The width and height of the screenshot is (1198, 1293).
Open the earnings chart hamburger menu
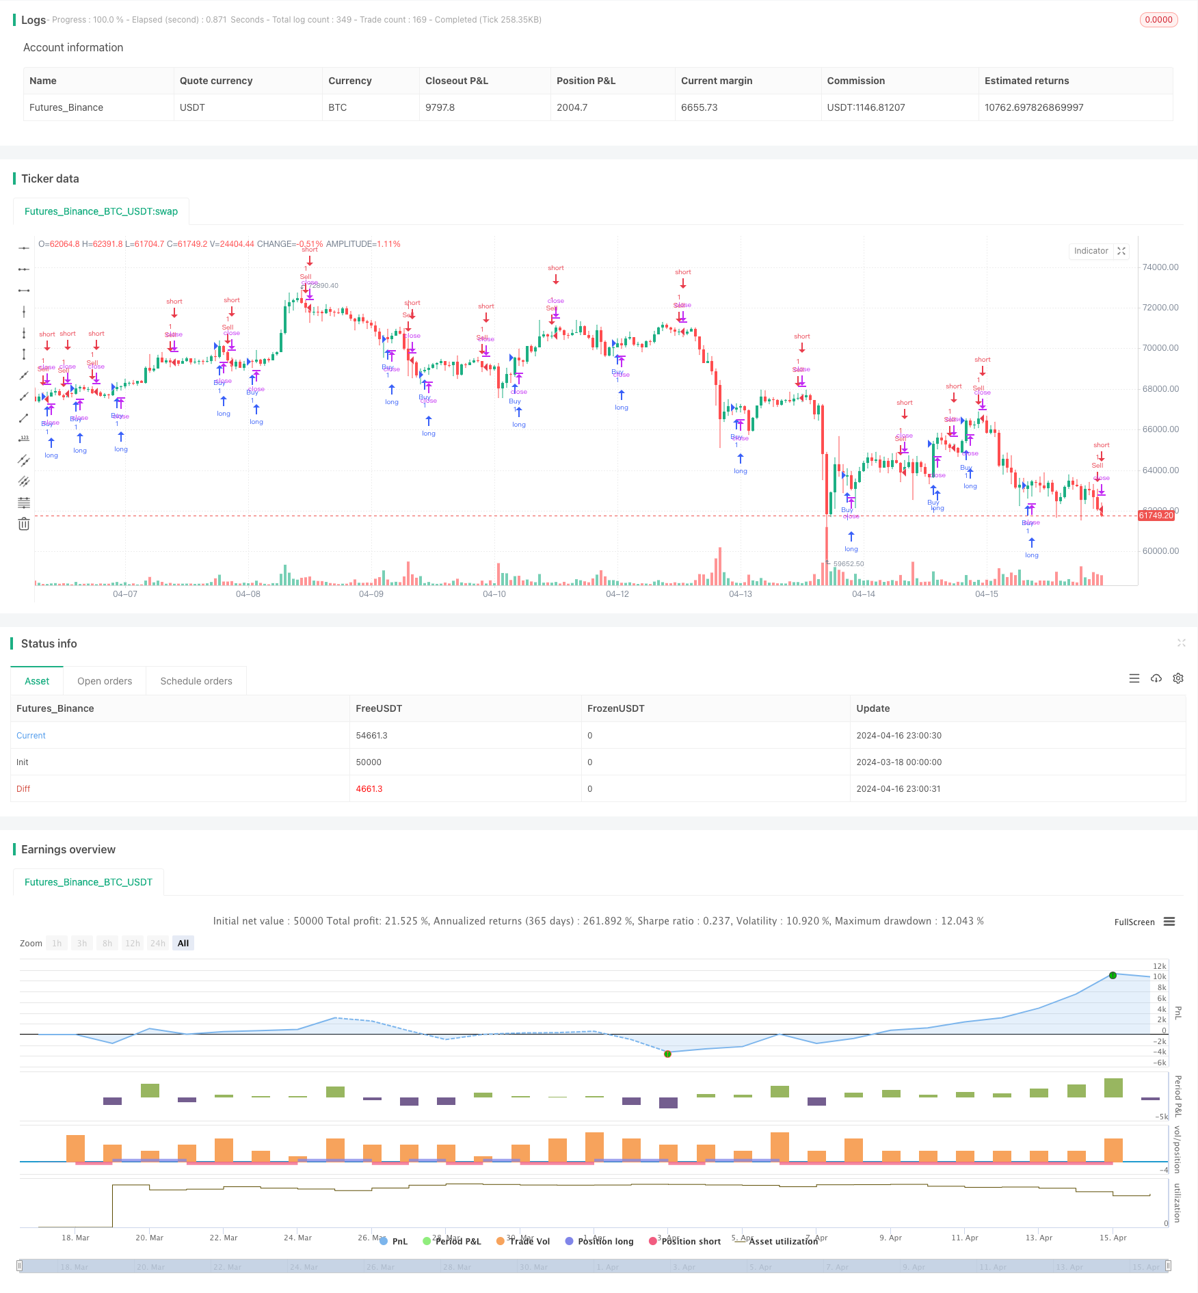click(x=1169, y=922)
